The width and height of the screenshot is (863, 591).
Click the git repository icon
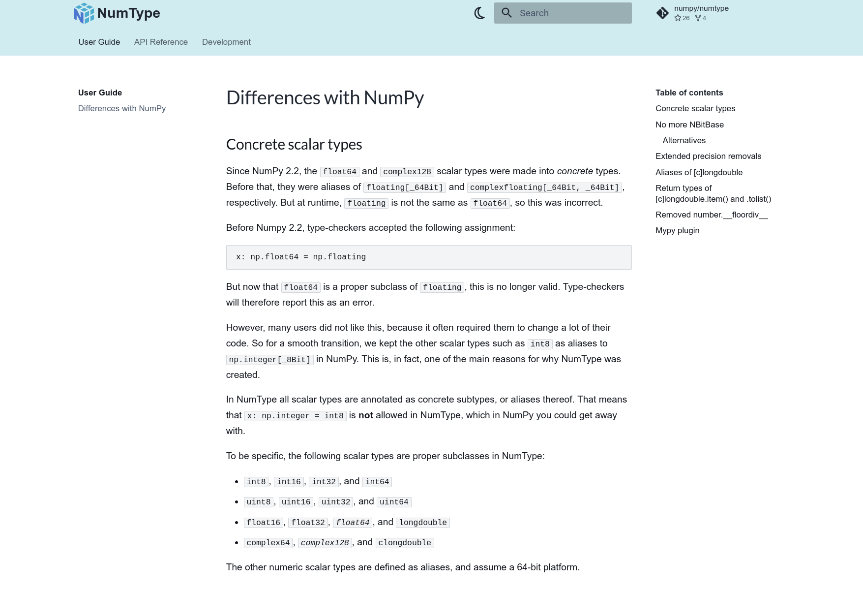pyautogui.click(x=662, y=13)
